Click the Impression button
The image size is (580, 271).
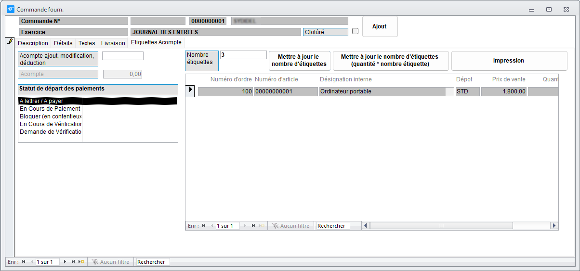coord(509,61)
